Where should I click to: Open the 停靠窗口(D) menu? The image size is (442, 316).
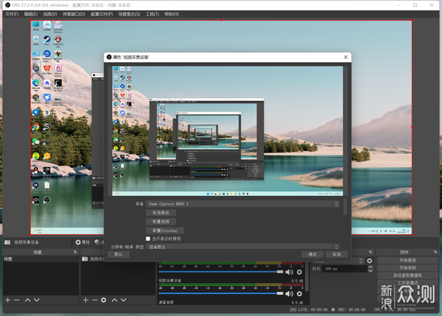(74, 14)
